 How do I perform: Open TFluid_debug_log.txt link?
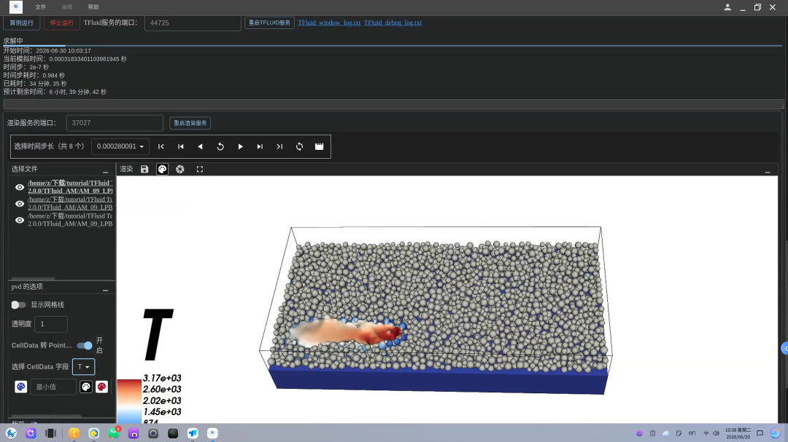tap(393, 23)
